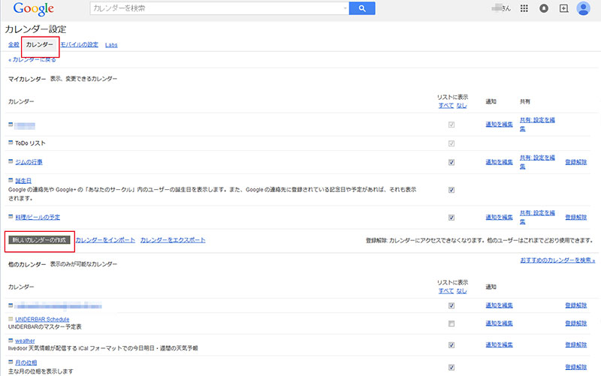The image size is (601, 376).
Task: Enable list display checkbox for UNDERBAR Schedule
Action: (452, 323)
